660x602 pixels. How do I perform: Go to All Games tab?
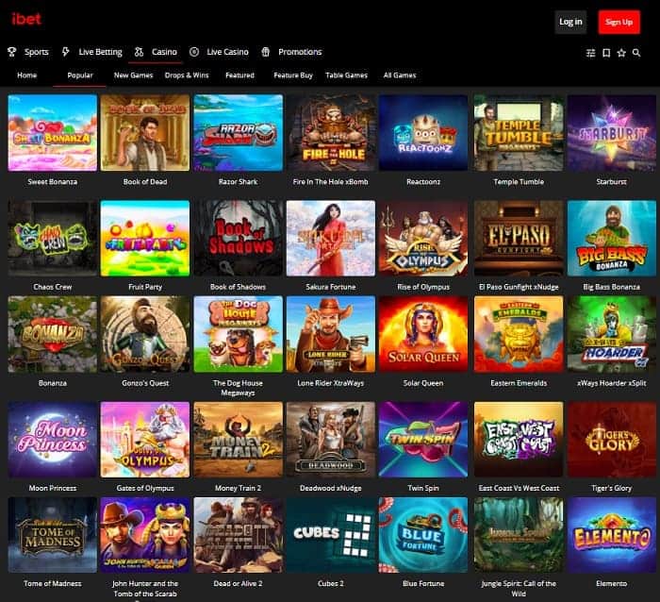point(400,75)
